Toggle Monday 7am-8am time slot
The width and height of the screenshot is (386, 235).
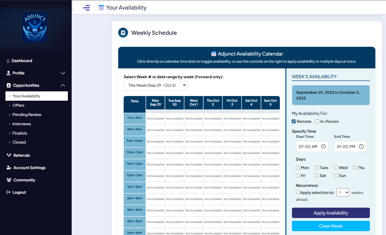point(155,118)
